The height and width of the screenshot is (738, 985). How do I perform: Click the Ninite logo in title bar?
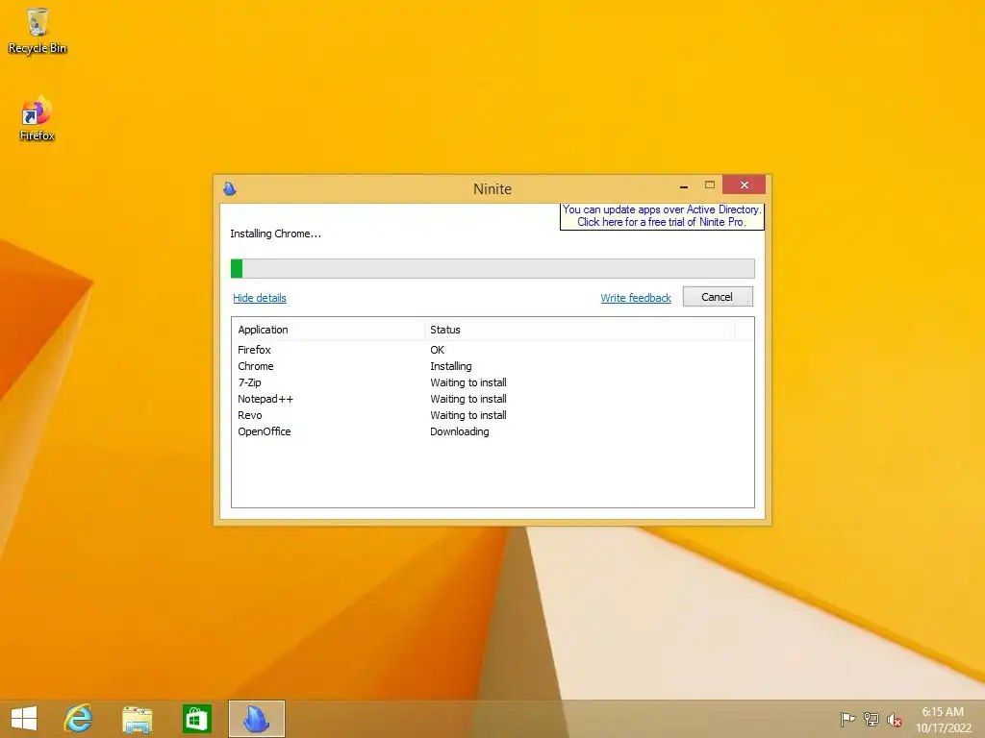pyautogui.click(x=230, y=188)
